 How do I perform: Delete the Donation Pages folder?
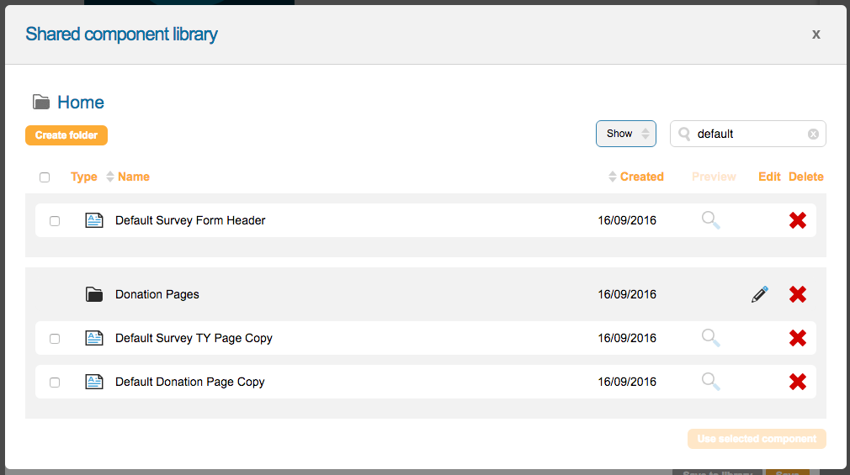(x=797, y=294)
